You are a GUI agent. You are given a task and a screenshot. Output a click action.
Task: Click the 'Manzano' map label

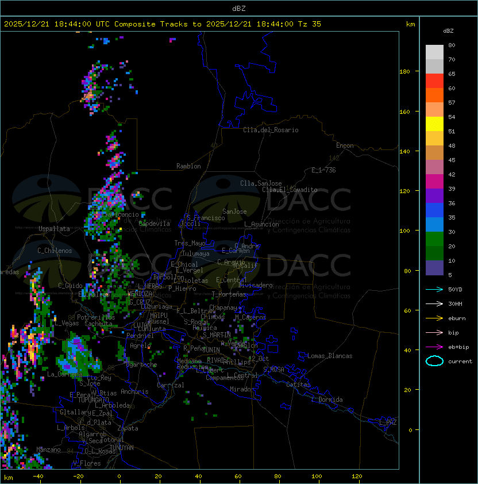coord(48,450)
